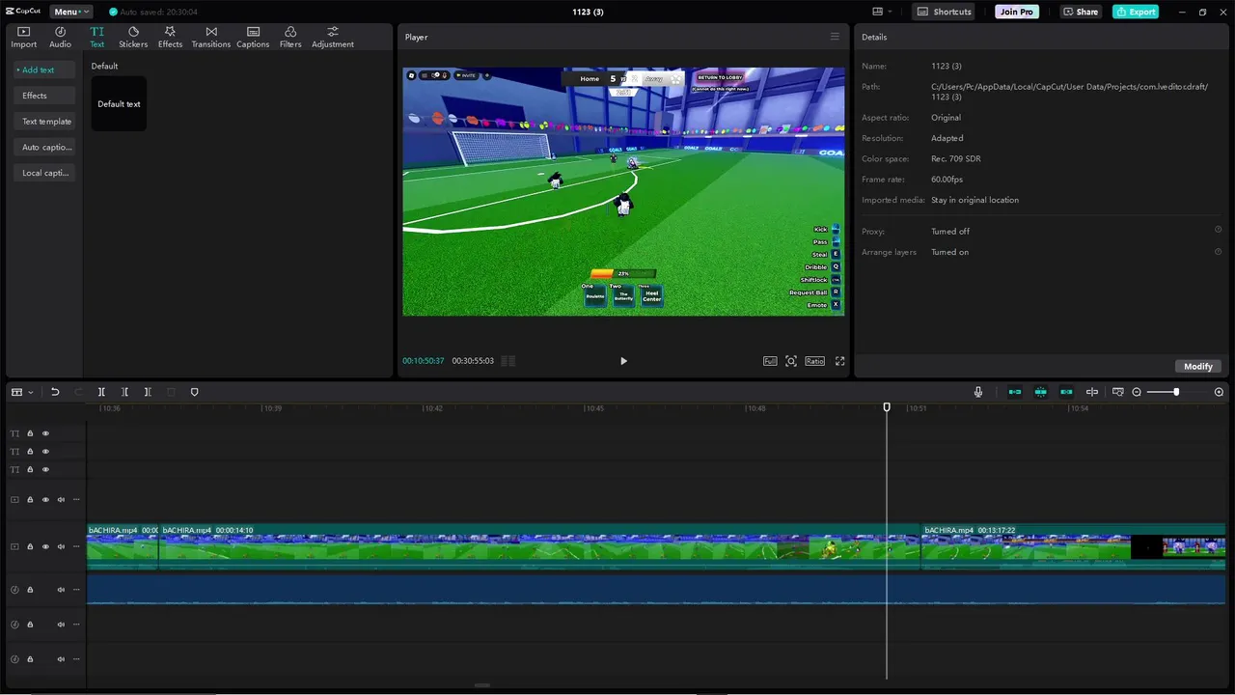Play the video in the Player
Viewport: 1235px width, 695px height.
click(623, 361)
